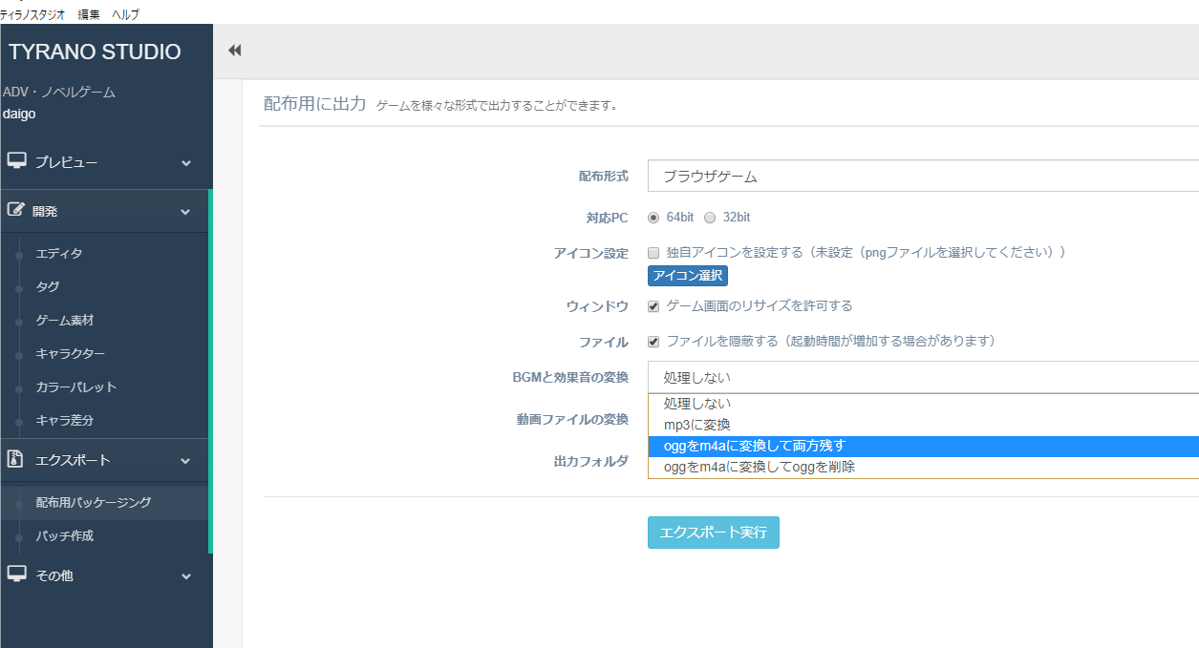Screen dimensions: 1199x648
Task: Open パッチ作成 page
Action: pos(65,535)
